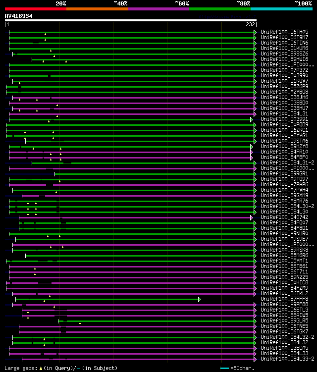Click the UniRef100_B4FBF0 label
317x372 pixels.
(x=284, y=158)
